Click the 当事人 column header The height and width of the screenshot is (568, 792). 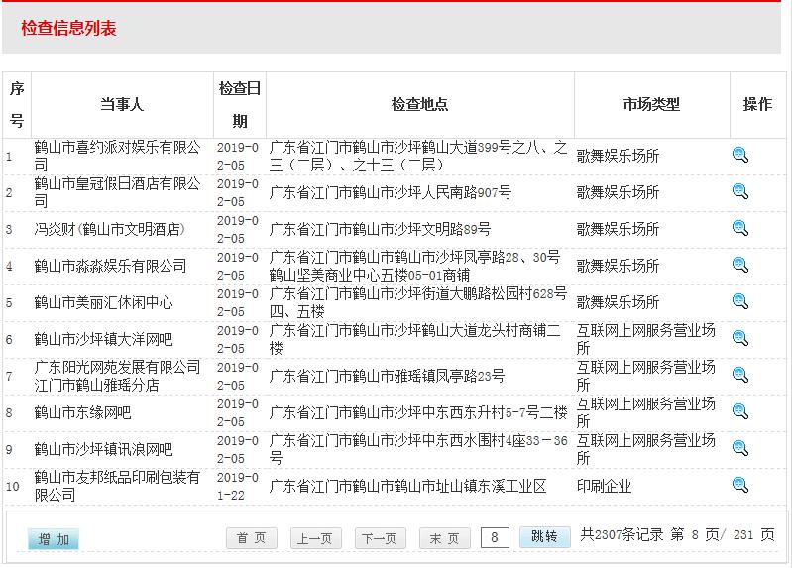[122, 104]
